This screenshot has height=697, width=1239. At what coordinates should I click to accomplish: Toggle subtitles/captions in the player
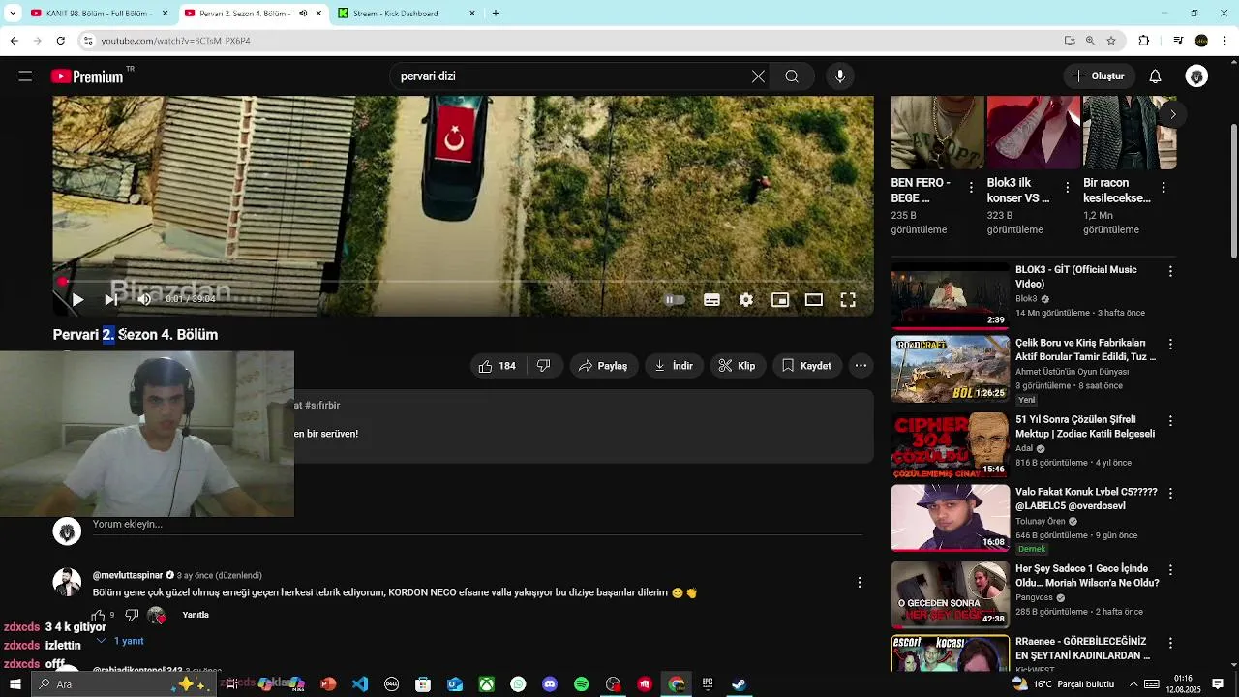click(711, 300)
